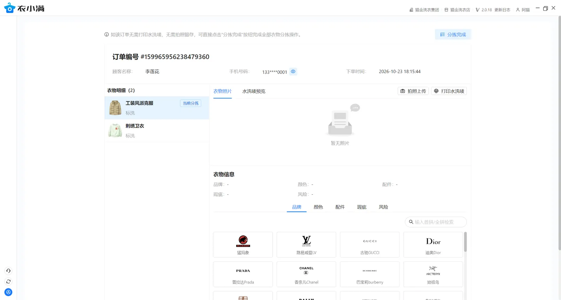The image size is (561, 300).
Task: Open the 更新日志 changelog link
Action: point(502,10)
